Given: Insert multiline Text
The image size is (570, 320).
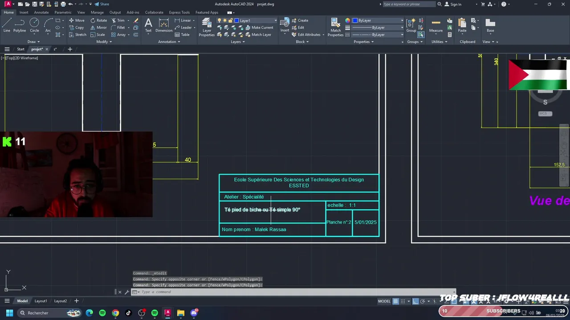Looking at the screenshot, I should (x=148, y=25).
